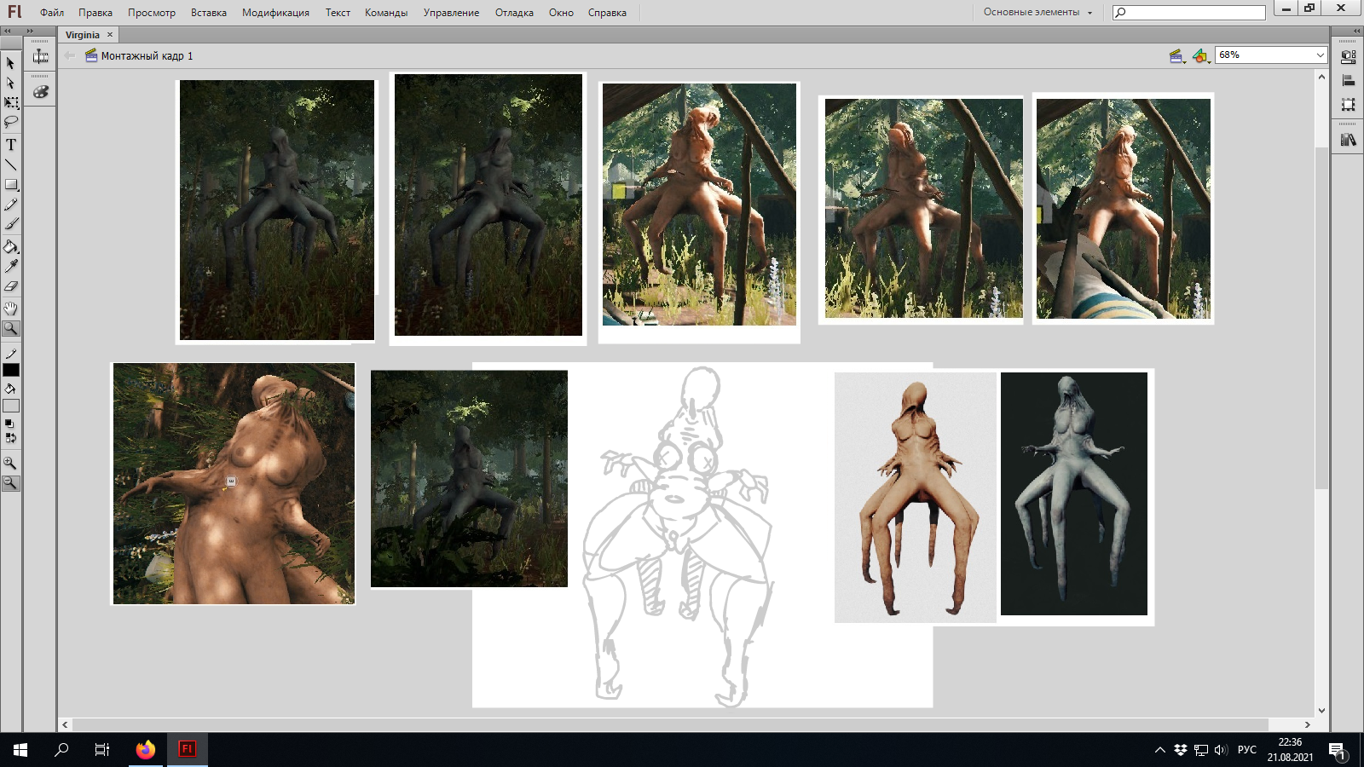Select the Hand tool
The image size is (1364, 767).
(x=10, y=309)
